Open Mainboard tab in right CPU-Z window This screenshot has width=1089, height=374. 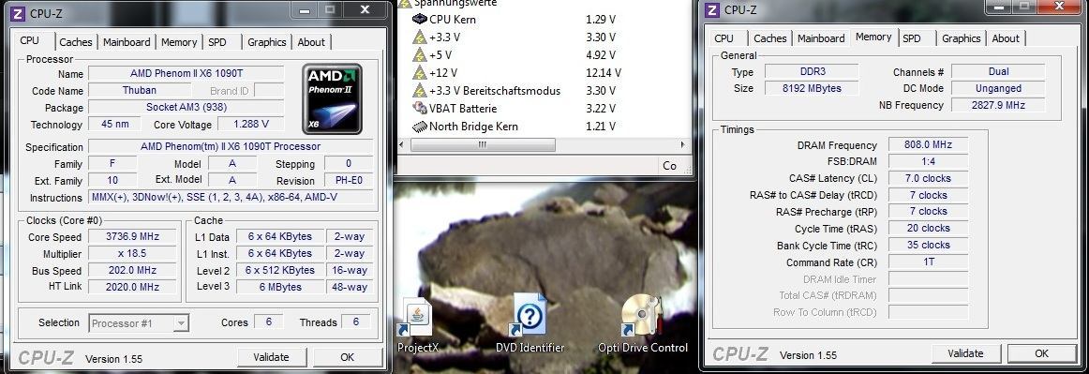(821, 39)
